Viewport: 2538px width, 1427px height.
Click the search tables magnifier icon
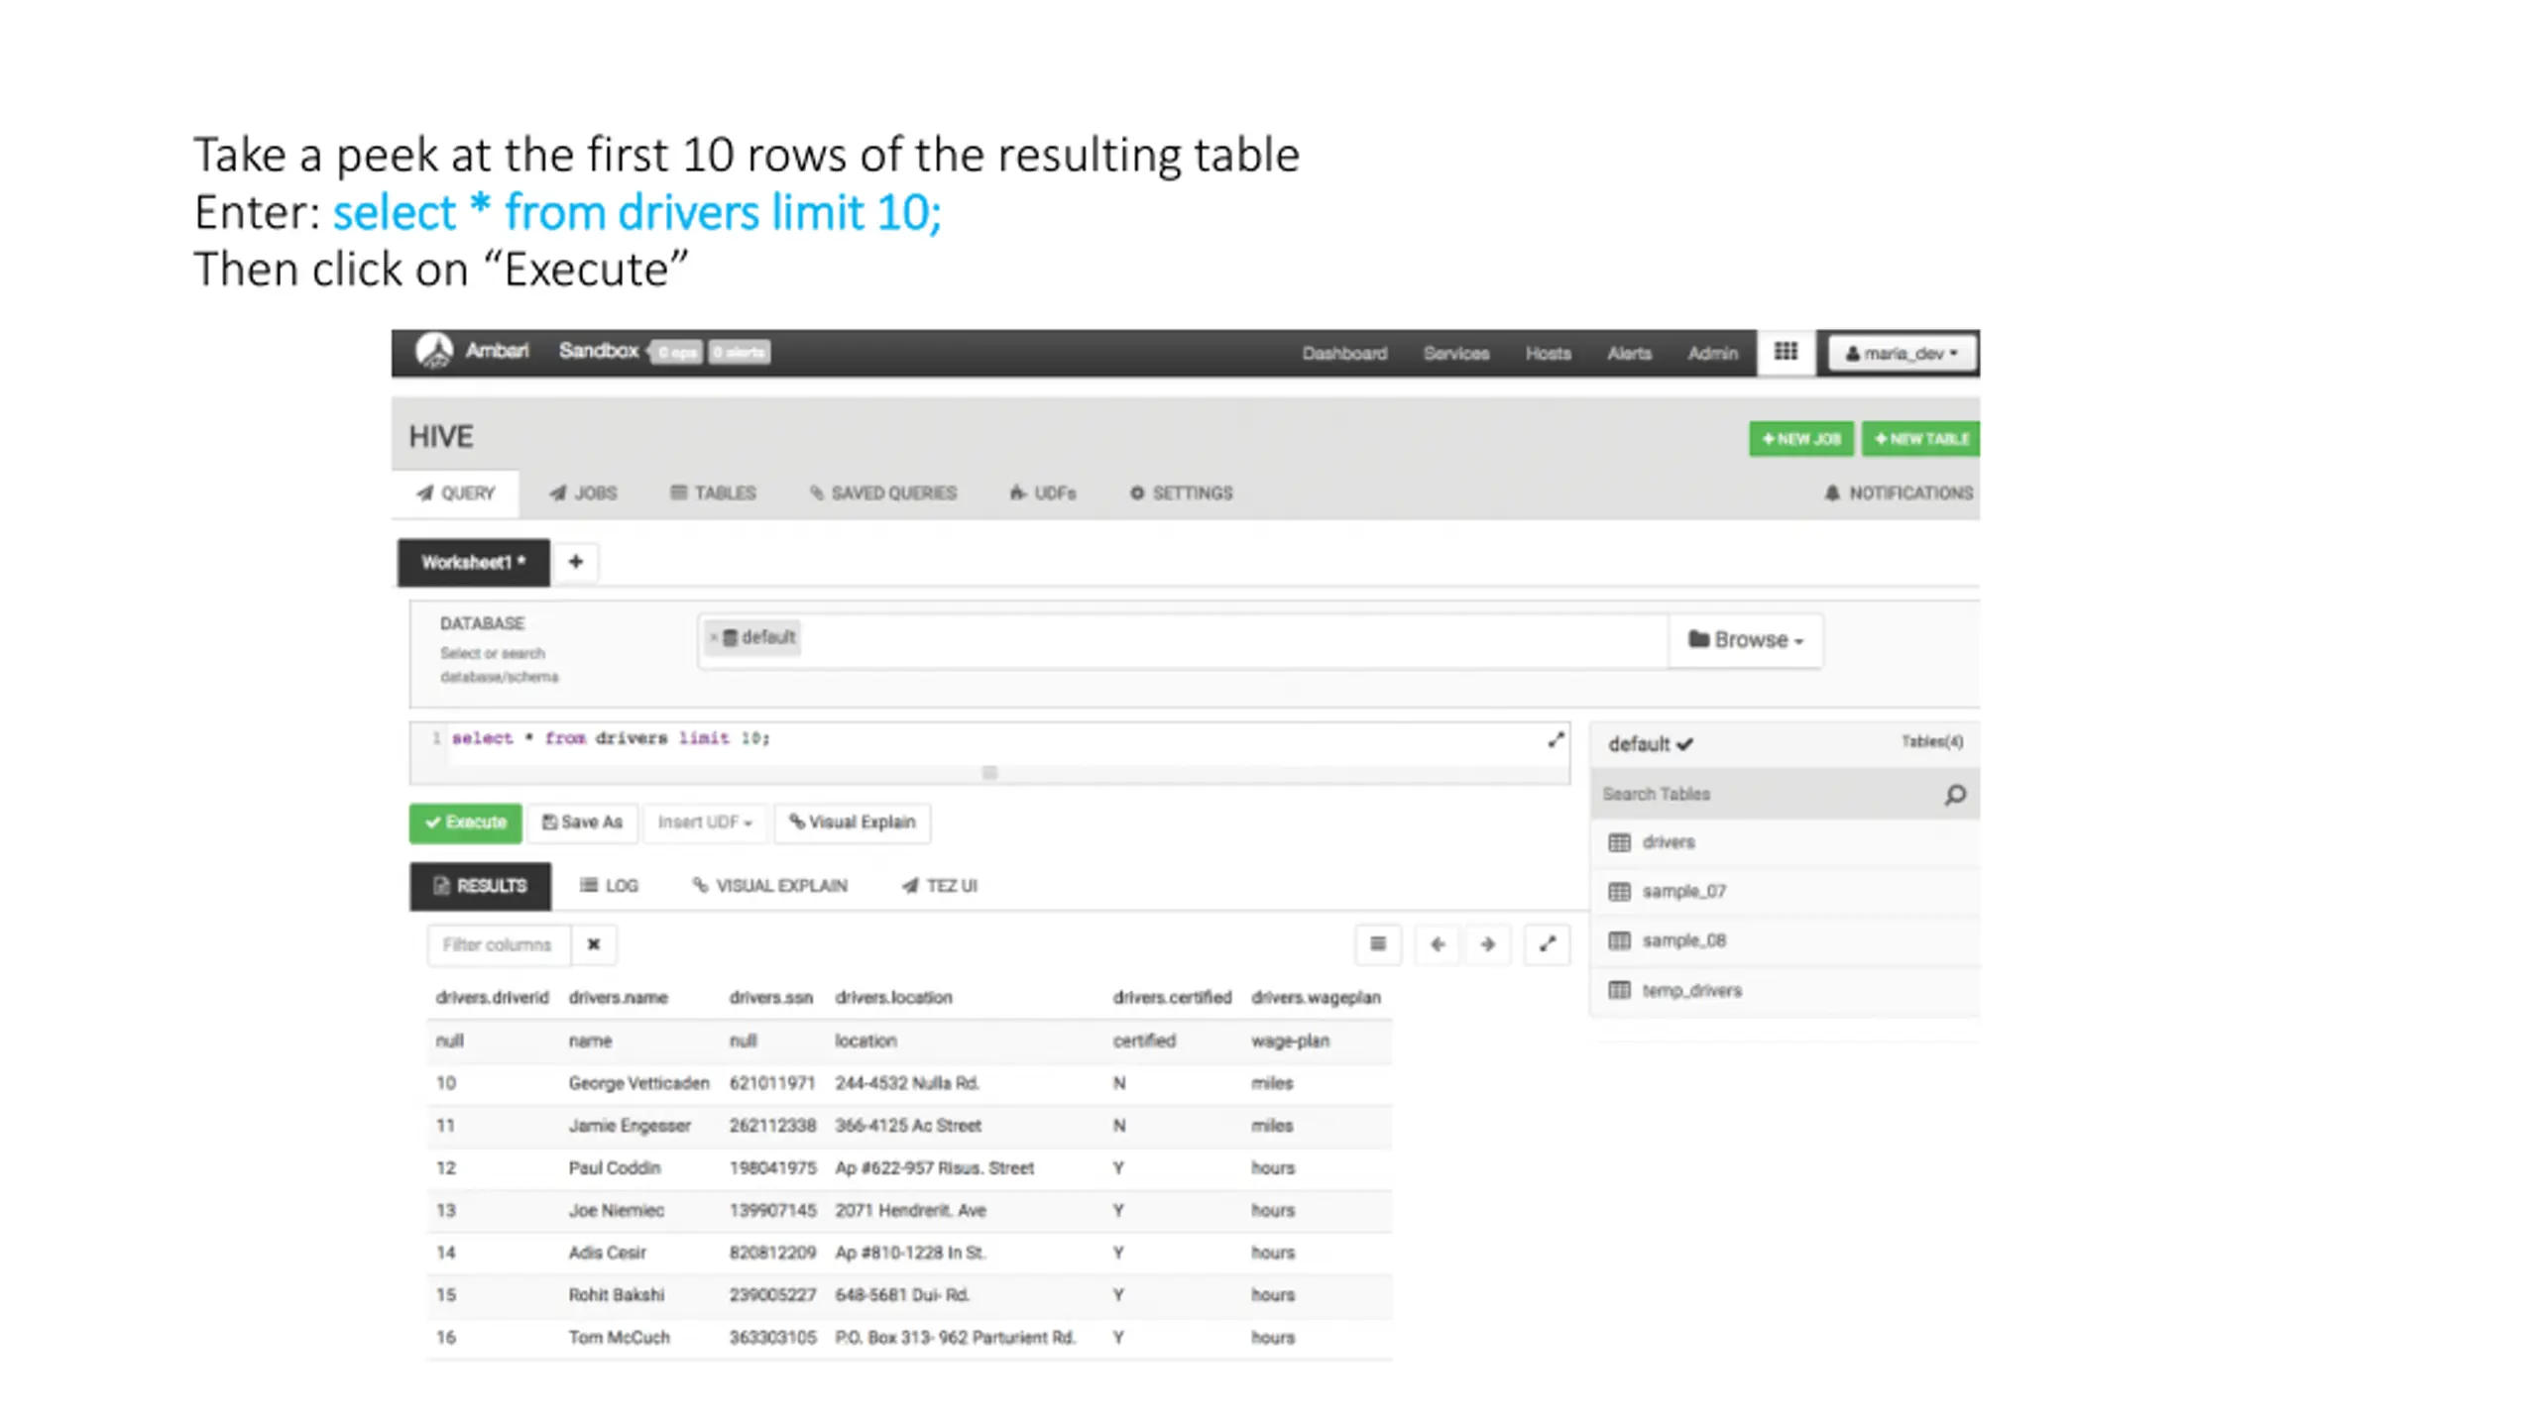click(x=1955, y=795)
